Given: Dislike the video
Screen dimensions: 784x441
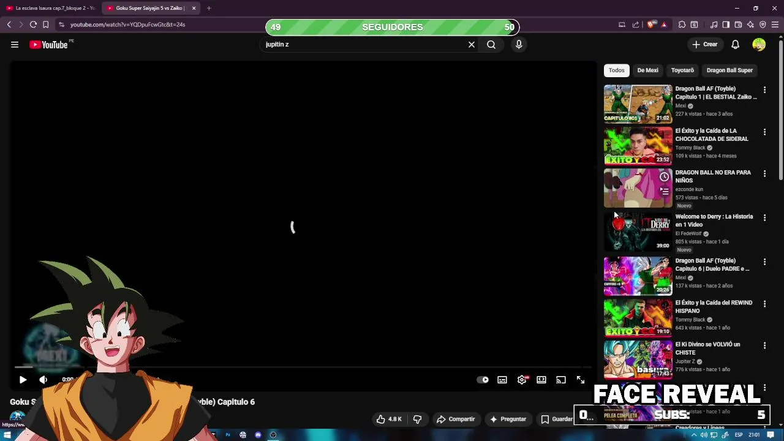Looking at the screenshot, I should click(x=417, y=419).
